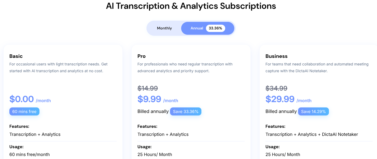Click the 60 mins free badge
Viewport: 377px width, 159px height.
click(24, 111)
